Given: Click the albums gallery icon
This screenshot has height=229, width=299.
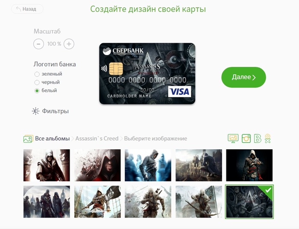Looking at the screenshot, I should pos(28,139).
